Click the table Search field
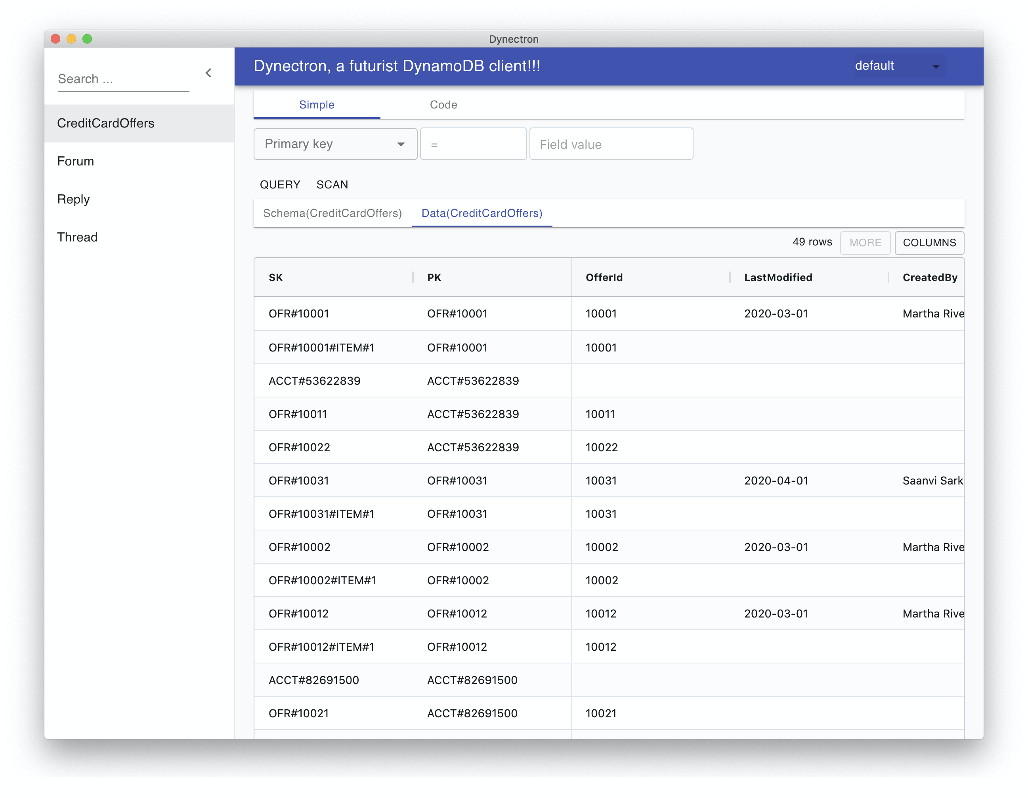The width and height of the screenshot is (1028, 798). [x=123, y=79]
